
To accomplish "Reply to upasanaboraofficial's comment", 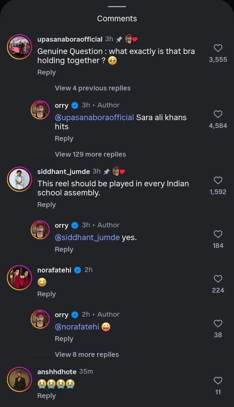I will (46, 72).
